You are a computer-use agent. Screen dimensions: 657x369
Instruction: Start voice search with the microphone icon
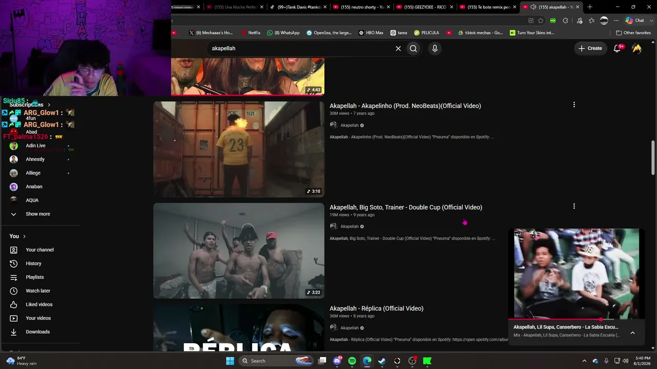pyautogui.click(x=435, y=48)
